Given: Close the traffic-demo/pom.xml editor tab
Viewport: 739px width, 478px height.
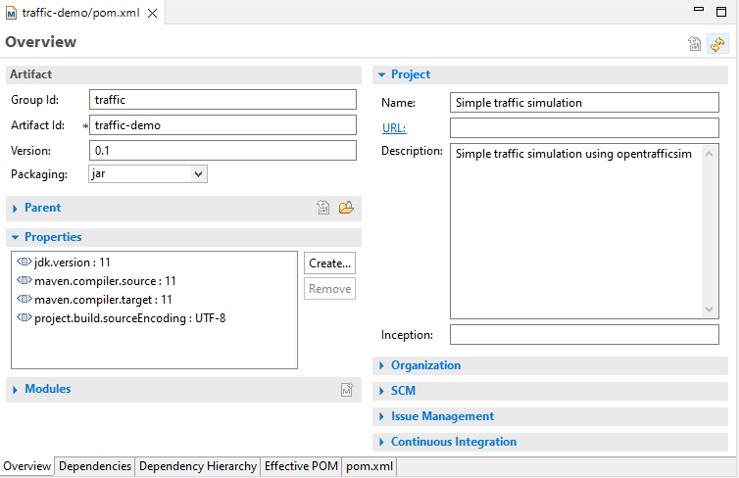Looking at the screenshot, I should (152, 13).
